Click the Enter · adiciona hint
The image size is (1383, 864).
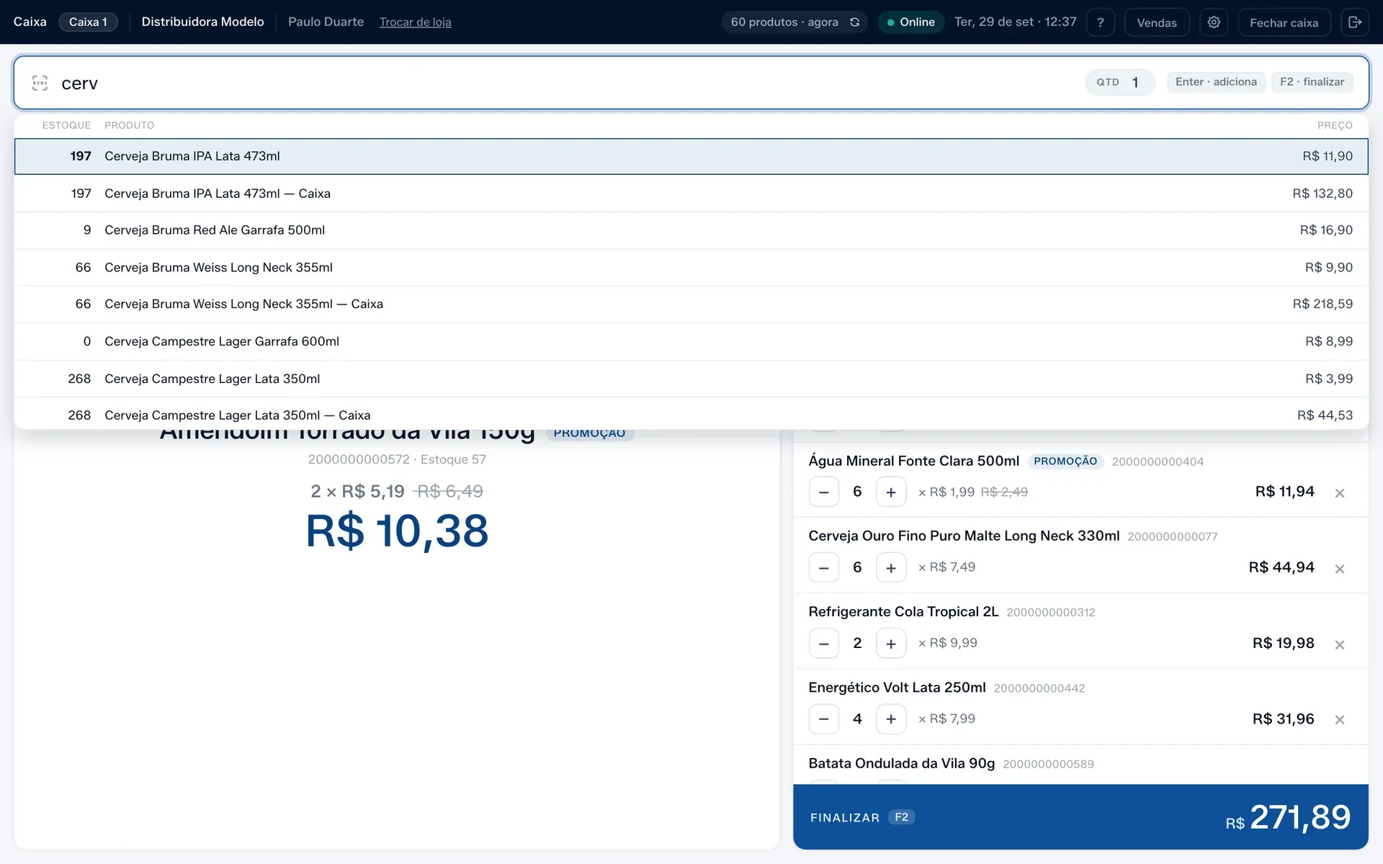coord(1216,82)
